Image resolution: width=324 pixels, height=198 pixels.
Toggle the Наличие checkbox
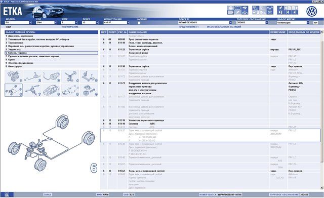[139, 23]
